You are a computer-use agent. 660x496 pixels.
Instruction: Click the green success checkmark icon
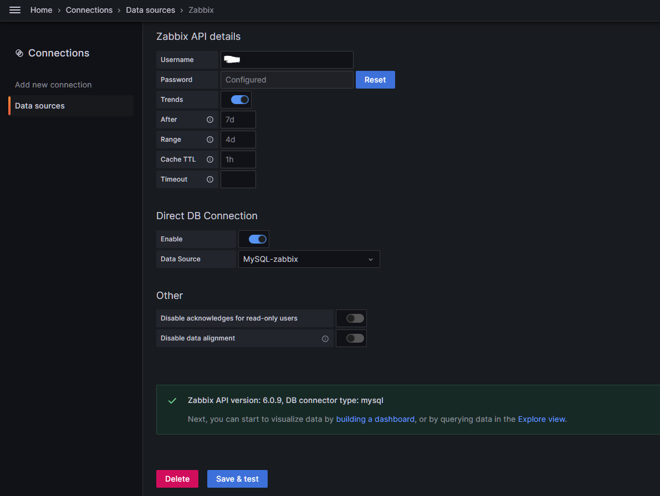[x=172, y=401]
